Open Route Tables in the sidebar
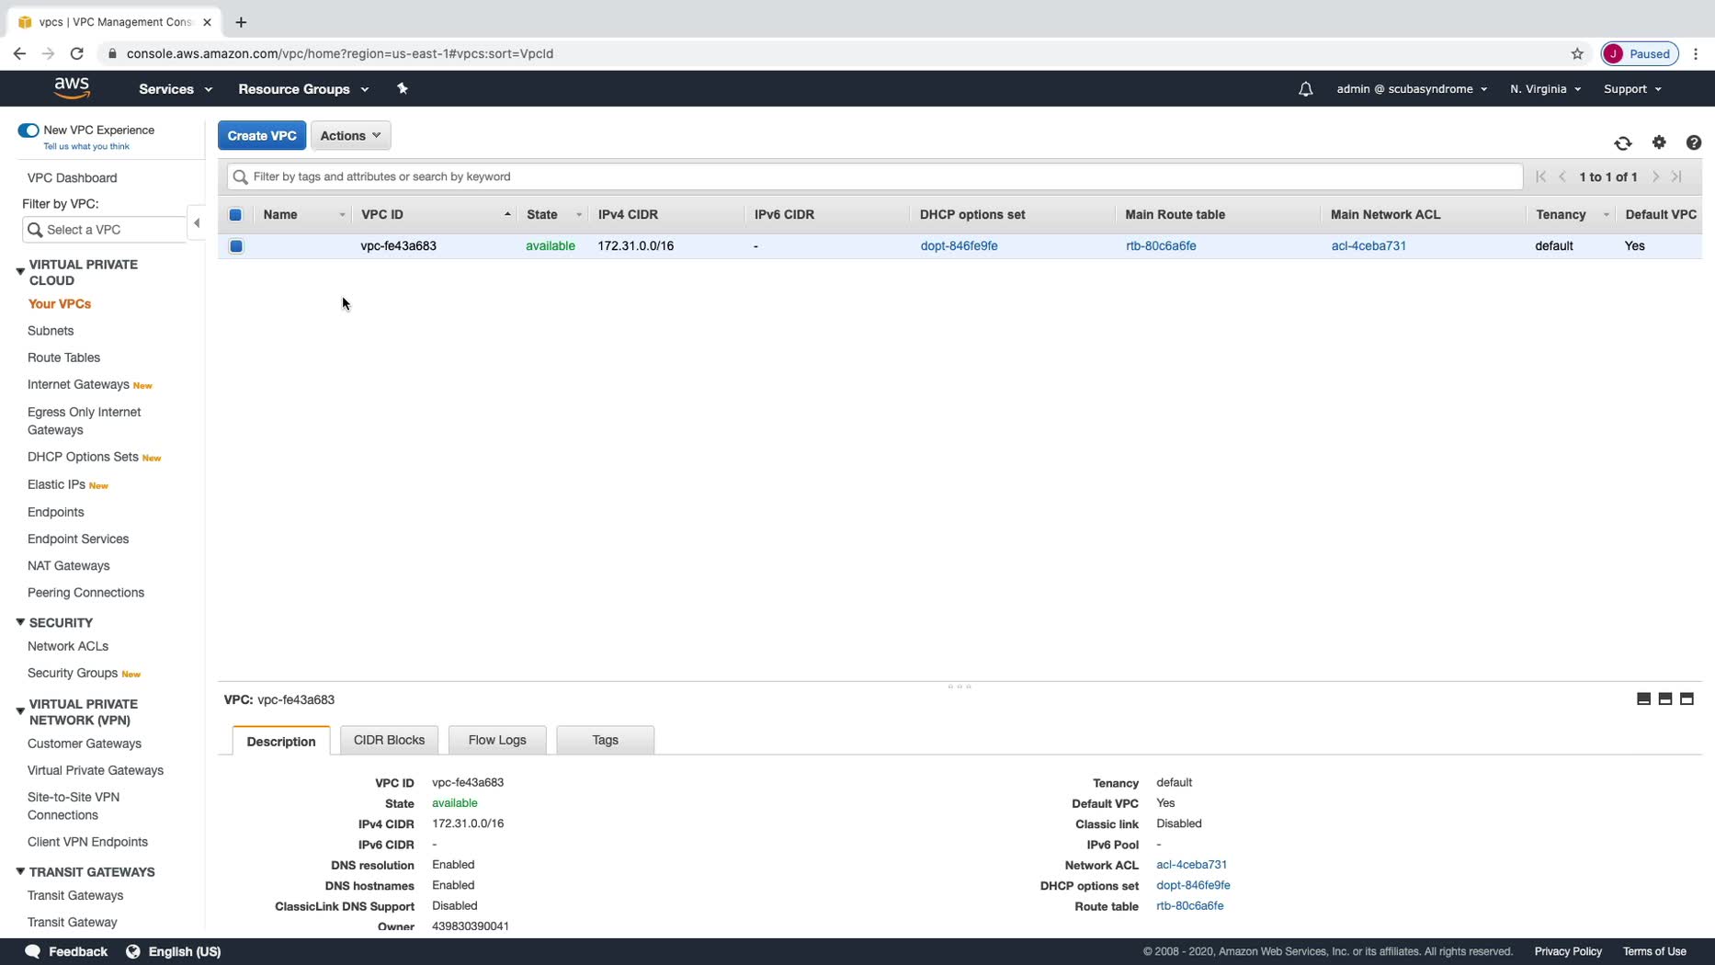The height and width of the screenshot is (965, 1715). 63,358
